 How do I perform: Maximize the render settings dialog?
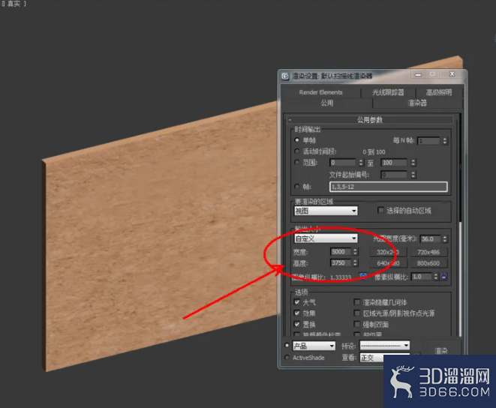click(432, 74)
